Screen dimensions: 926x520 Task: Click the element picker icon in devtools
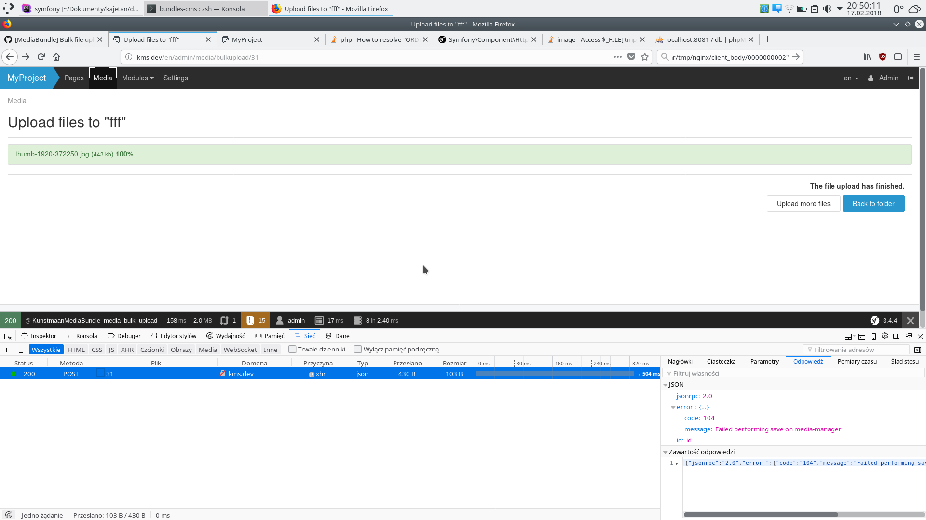pos(8,336)
